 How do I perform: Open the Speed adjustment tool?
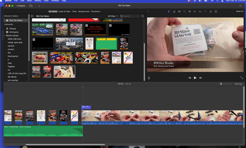(205, 11)
